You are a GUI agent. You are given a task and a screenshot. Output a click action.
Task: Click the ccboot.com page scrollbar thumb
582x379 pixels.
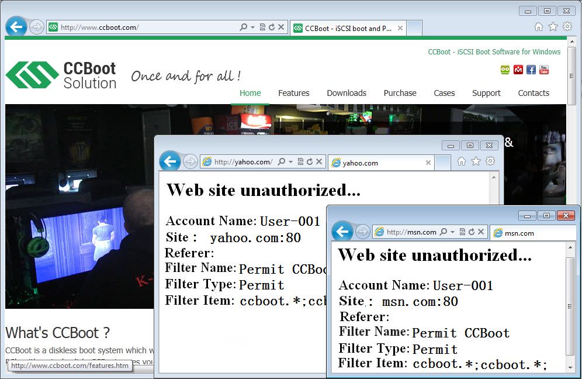[x=571, y=75]
